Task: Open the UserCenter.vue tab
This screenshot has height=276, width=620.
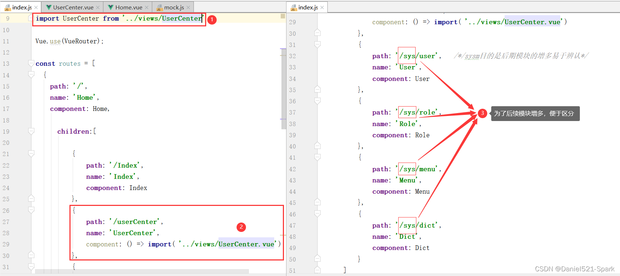Action: click(73, 7)
